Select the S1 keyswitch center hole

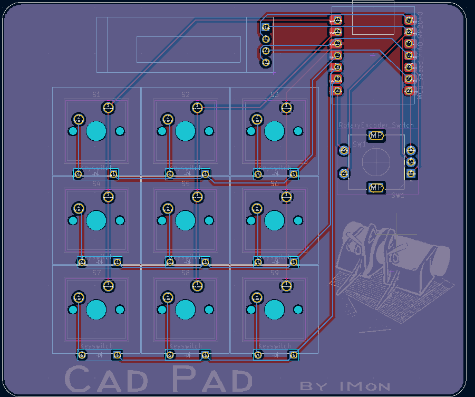[96, 131]
